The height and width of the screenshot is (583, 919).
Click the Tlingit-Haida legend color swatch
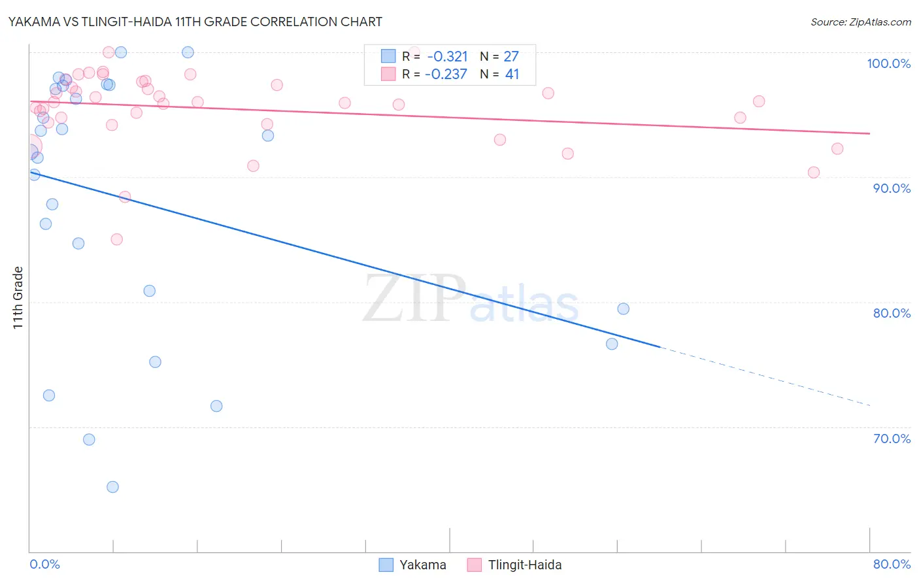(475, 565)
